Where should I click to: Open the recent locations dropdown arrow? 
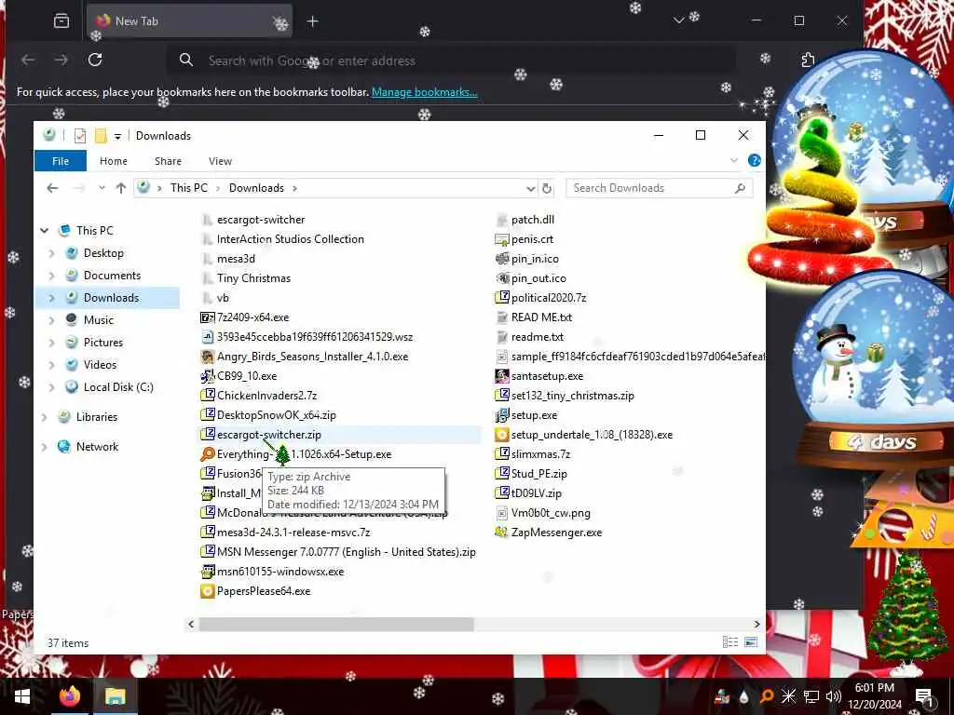[102, 188]
